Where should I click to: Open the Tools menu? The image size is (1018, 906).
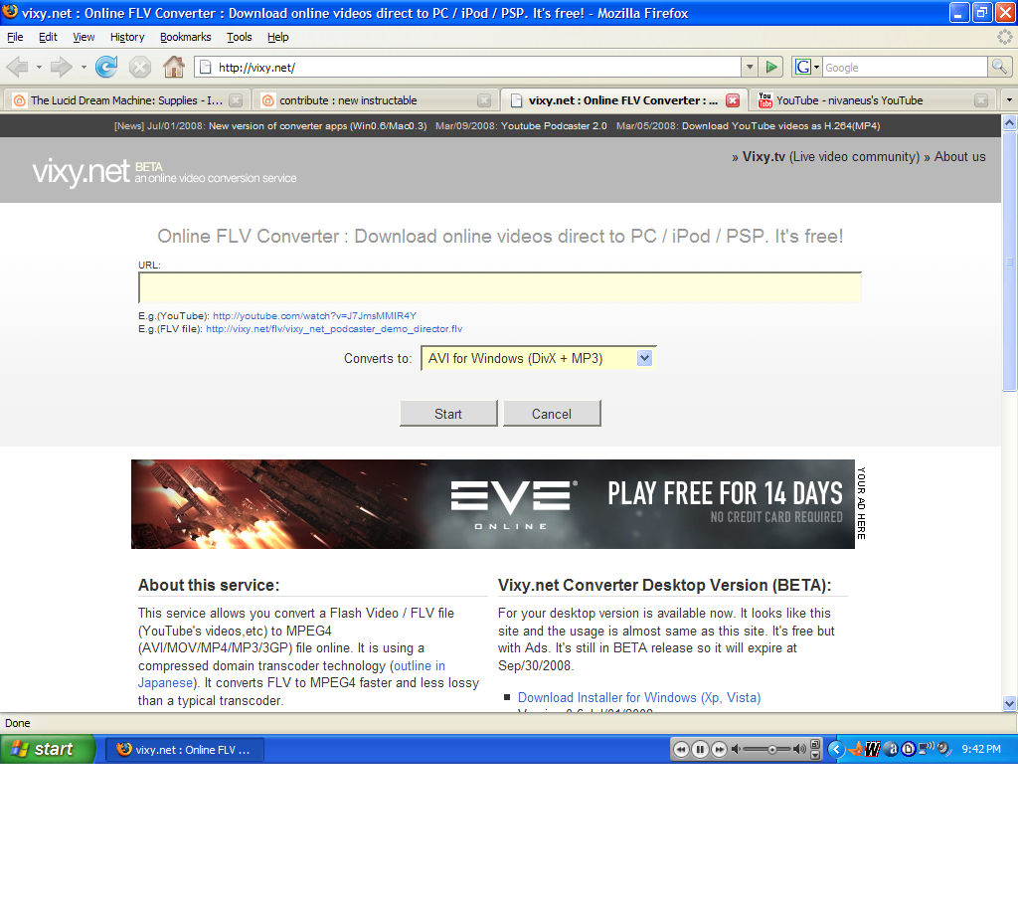(x=239, y=37)
